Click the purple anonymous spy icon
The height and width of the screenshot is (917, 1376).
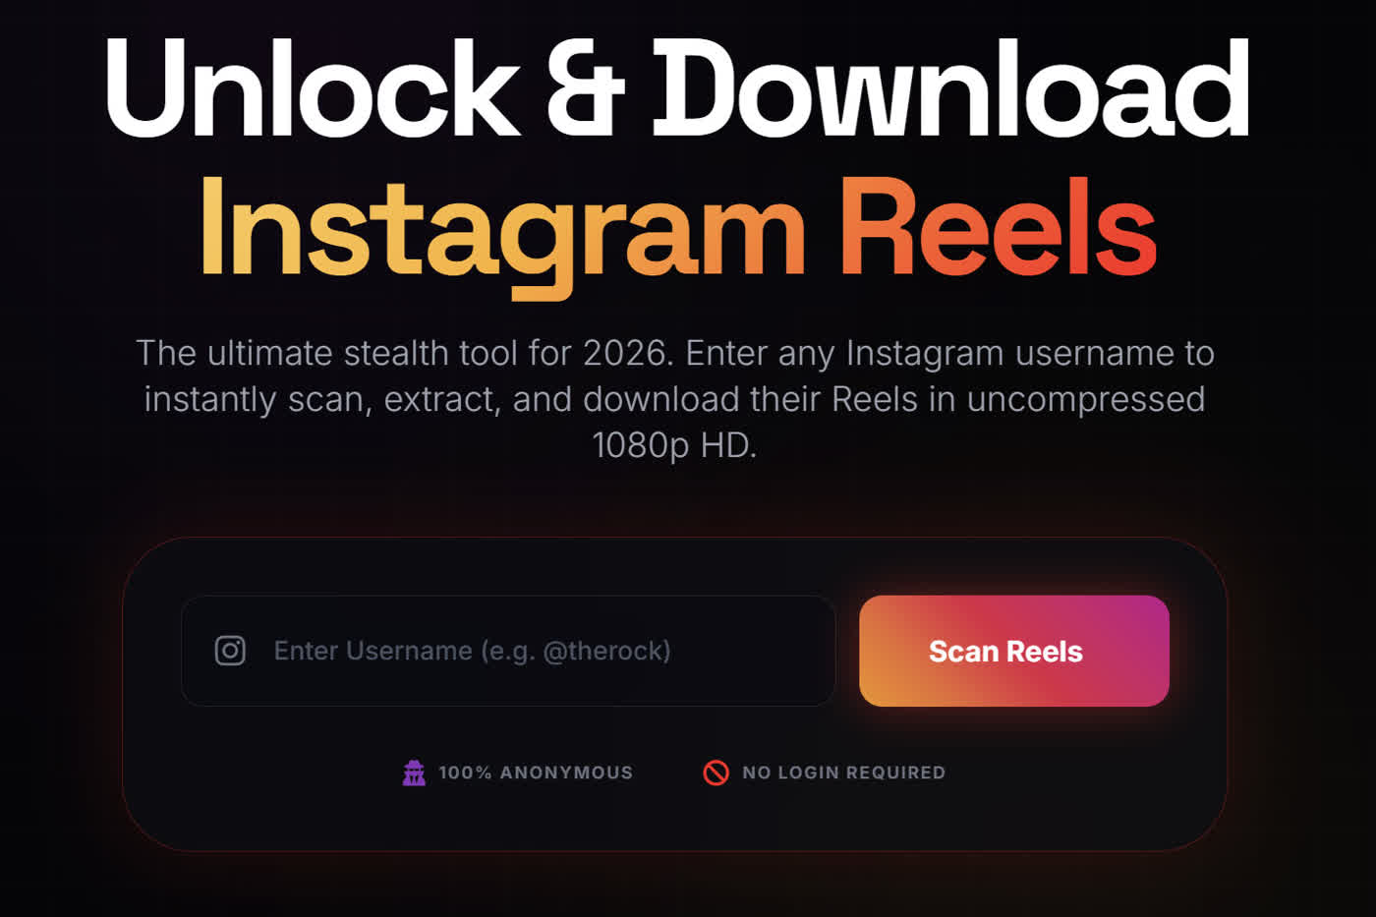point(414,773)
